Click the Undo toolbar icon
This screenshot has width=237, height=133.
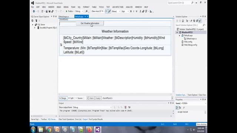click(56, 11)
